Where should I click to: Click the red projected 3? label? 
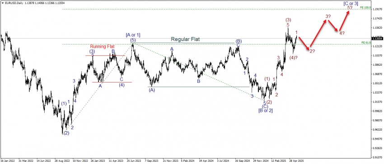pyautogui.click(x=328, y=16)
